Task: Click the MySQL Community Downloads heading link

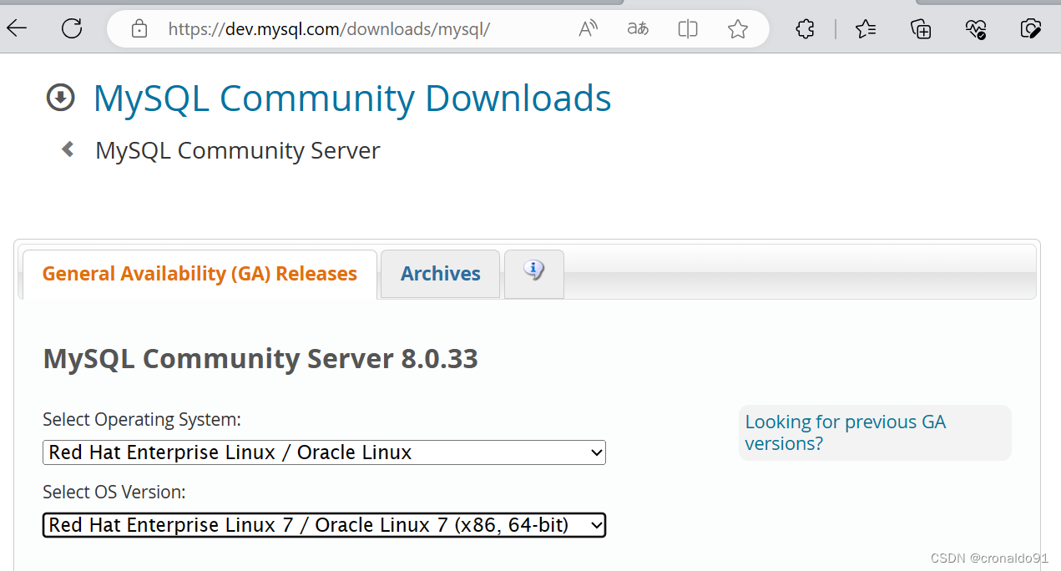Action: tap(352, 98)
